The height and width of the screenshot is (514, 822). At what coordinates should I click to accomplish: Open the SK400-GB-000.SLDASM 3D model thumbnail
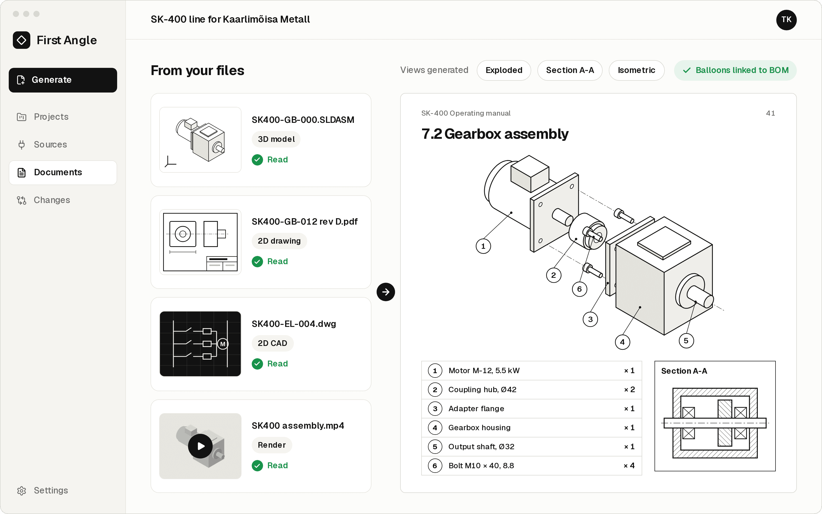click(x=200, y=140)
